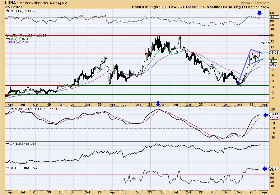Click the 90 level on RSI axis
Image resolution: width=280 pixels, height=195 pixels.
272,13
